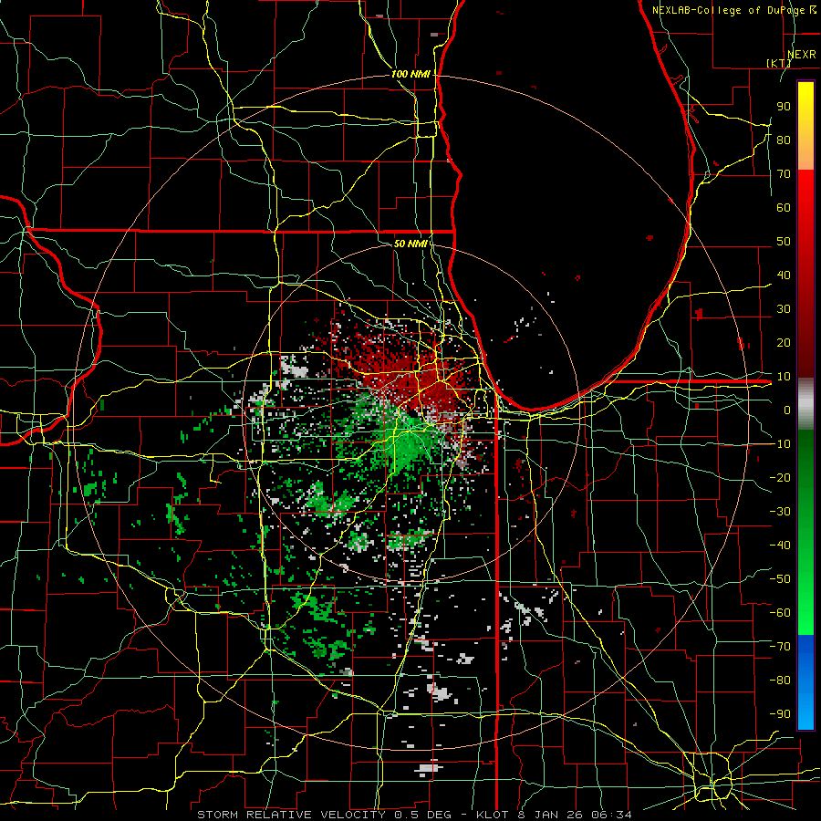Image resolution: width=821 pixels, height=821 pixels.
Task: Click the -90 value on the velocity scale
Action: tap(780, 714)
